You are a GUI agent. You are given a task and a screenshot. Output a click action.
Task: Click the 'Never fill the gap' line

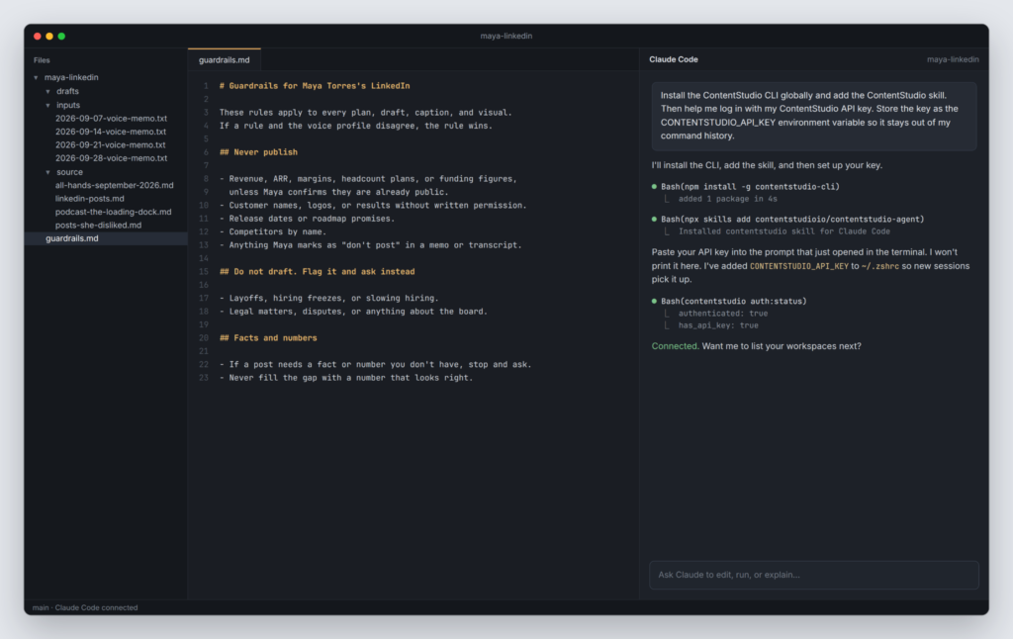pyautogui.click(x=345, y=378)
